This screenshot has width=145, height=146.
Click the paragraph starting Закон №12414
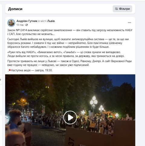[x=70, y=32]
